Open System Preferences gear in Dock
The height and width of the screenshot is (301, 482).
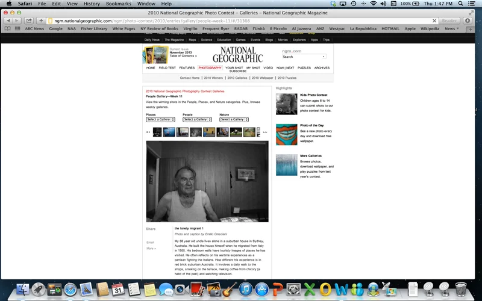293,290
